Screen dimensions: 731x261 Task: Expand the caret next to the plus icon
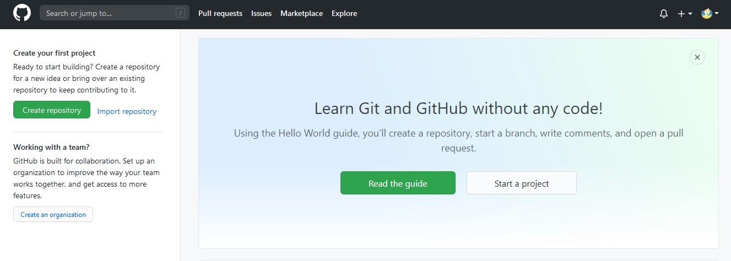click(x=690, y=14)
